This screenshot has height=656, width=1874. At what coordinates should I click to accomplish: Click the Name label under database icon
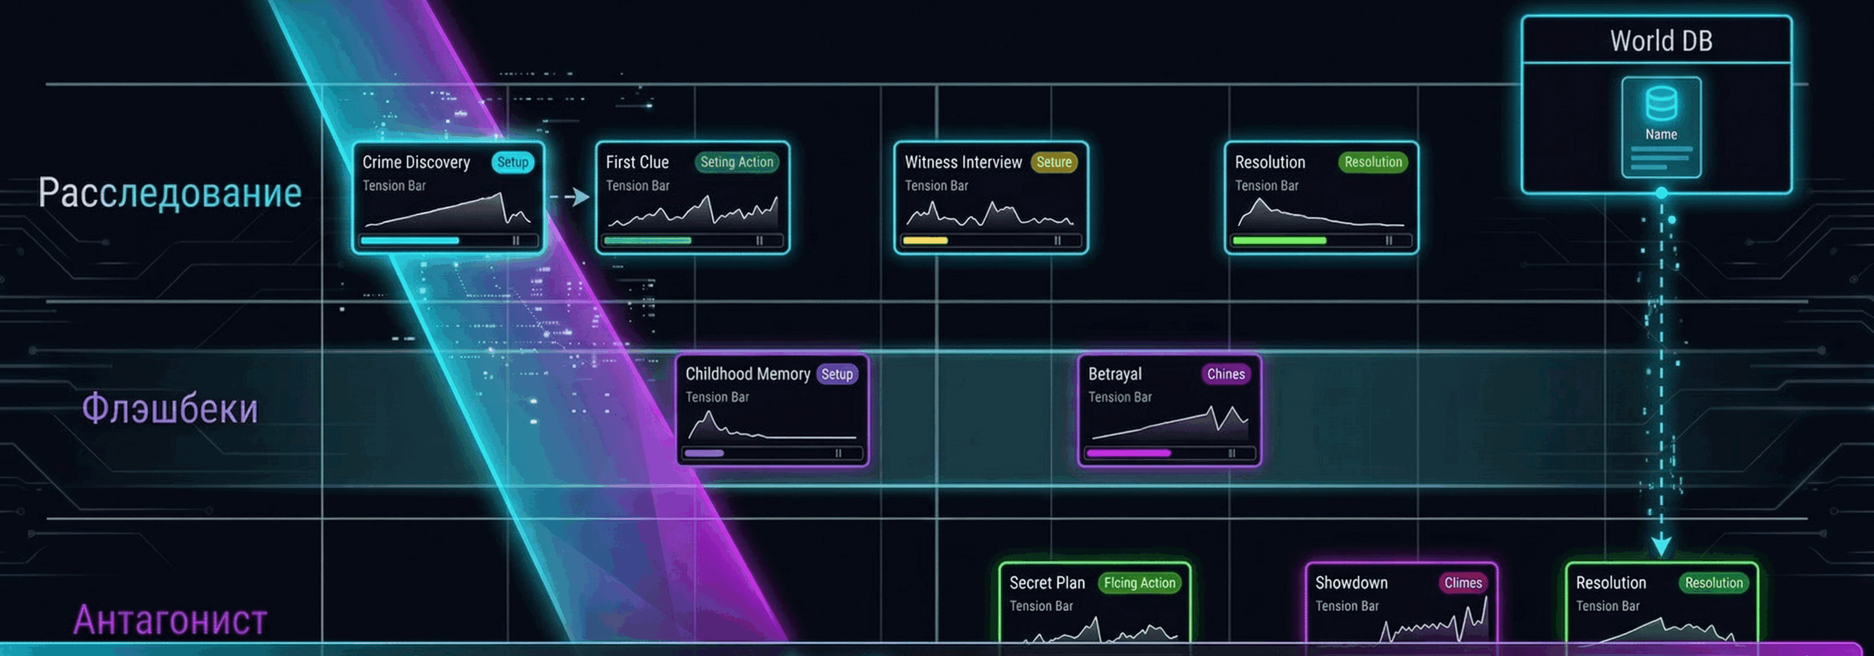point(1661,134)
